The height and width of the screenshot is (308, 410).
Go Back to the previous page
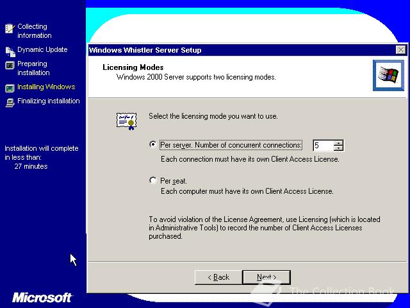click(218, 277)
